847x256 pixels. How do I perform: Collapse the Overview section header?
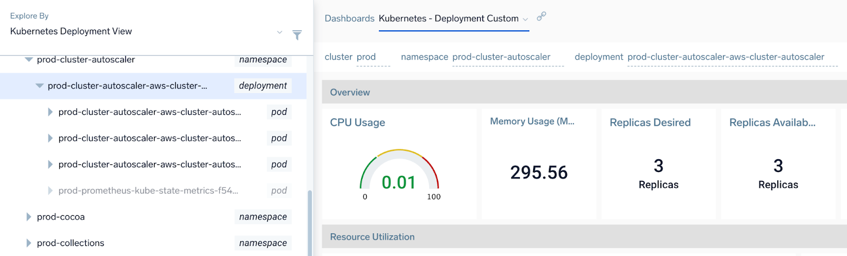coord(350,93)
